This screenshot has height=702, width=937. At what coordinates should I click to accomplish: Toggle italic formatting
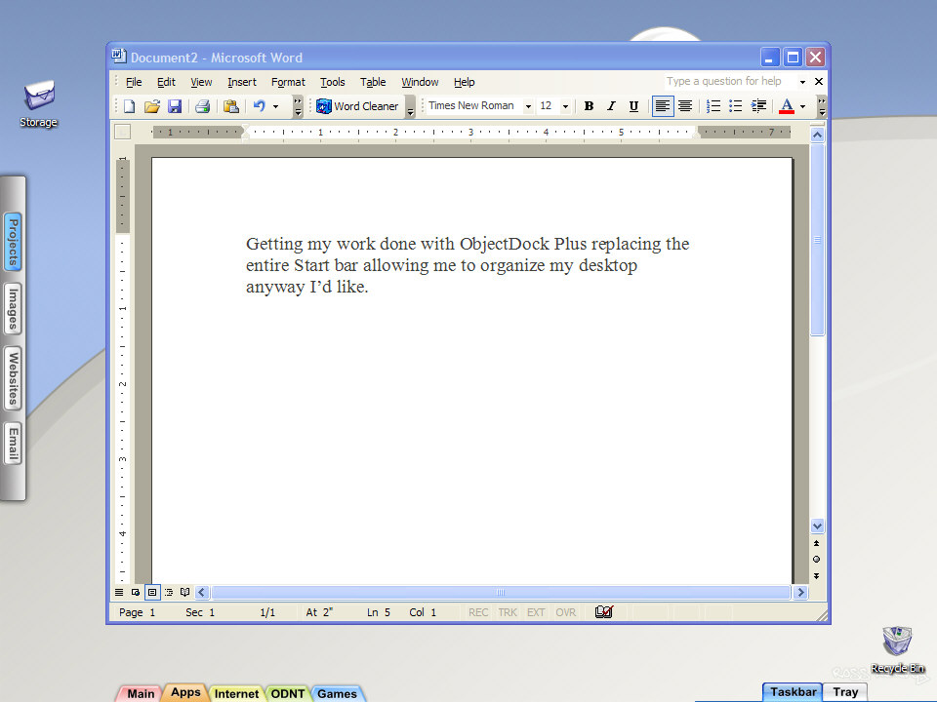pyautogui.click(x=611, y=106)
